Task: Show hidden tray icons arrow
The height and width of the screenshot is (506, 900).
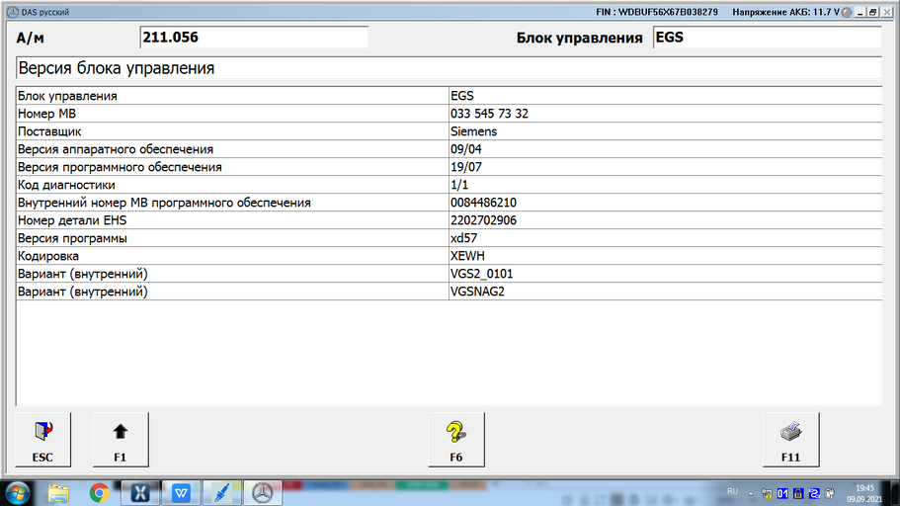Action: tap(751, 494)
